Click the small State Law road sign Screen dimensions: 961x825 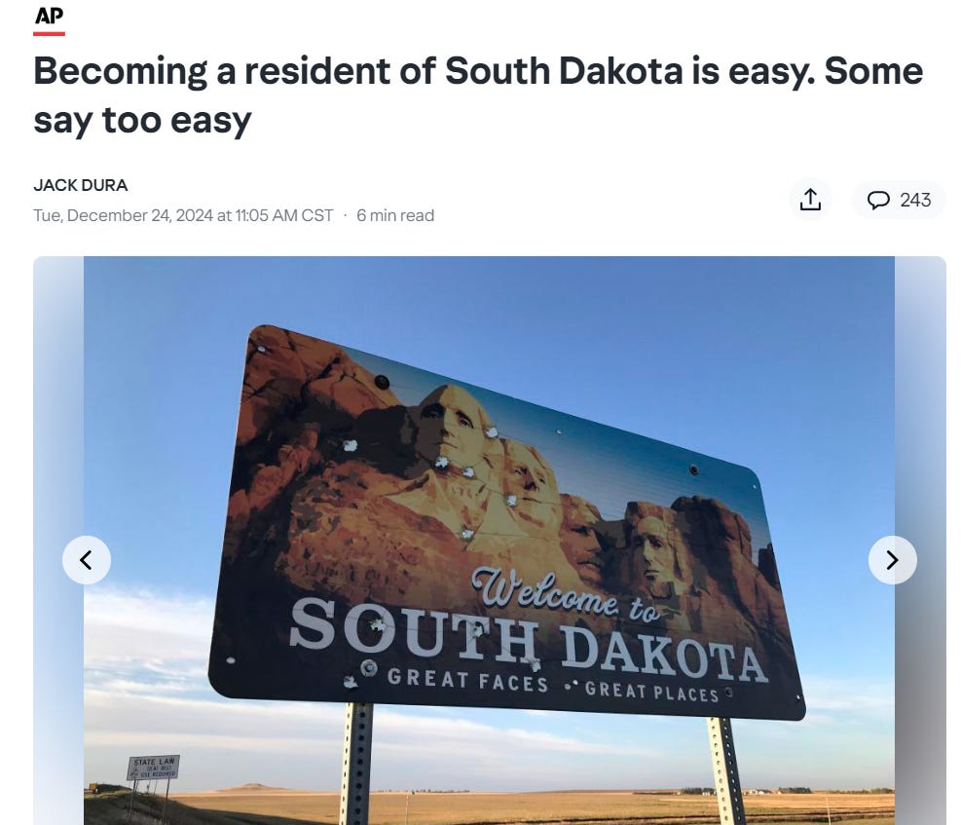click(x=153, y=768)
